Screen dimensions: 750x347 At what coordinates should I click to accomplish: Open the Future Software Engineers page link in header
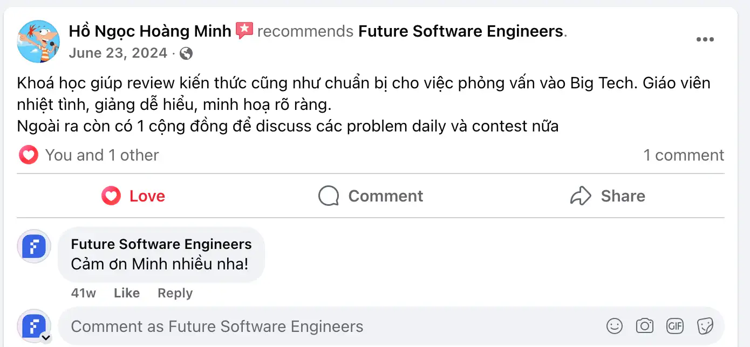[x=461, y=31]
